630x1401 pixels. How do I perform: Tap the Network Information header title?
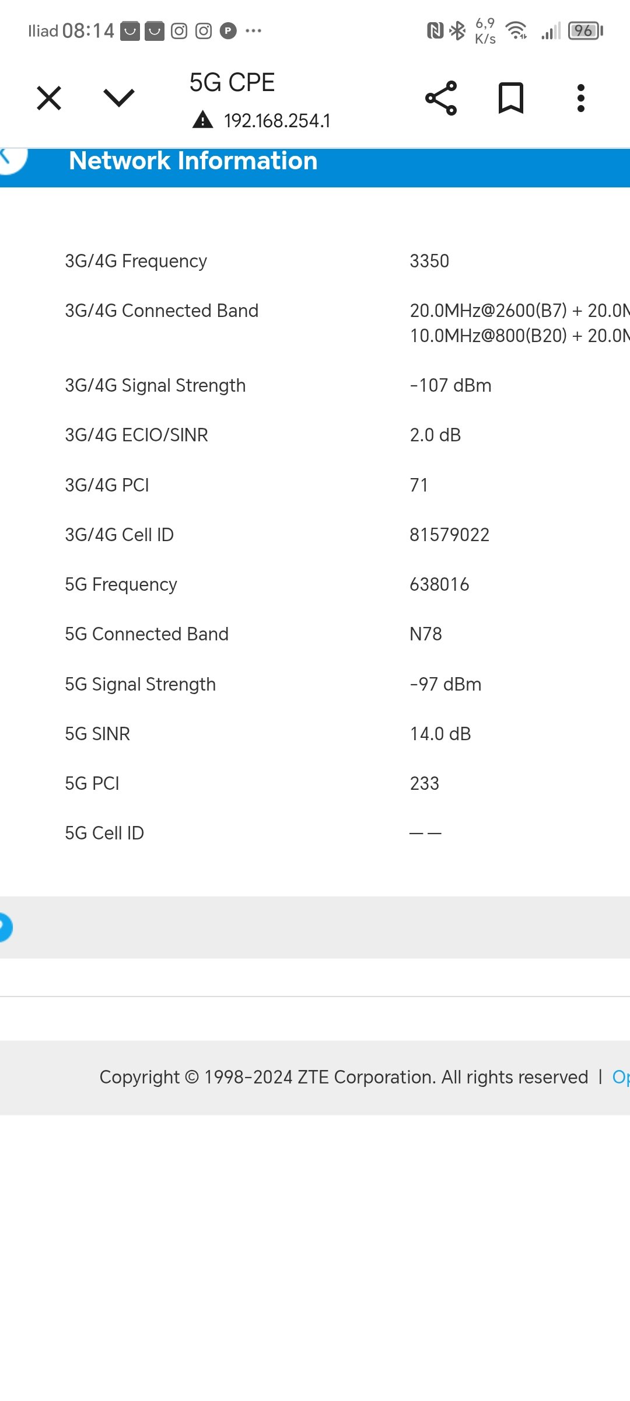point(193,161)
